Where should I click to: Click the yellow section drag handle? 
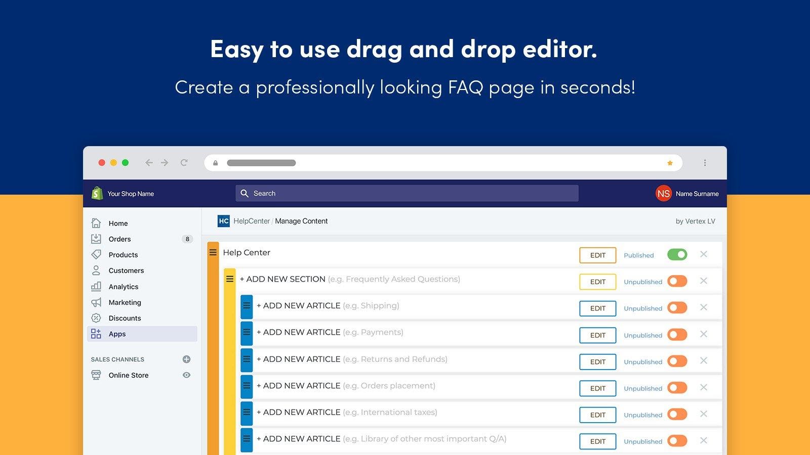230,279
